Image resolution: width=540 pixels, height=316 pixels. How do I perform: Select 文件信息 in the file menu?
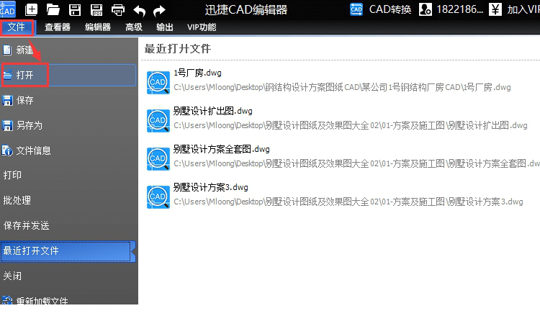pyautogui.click(x=68, y=150)
